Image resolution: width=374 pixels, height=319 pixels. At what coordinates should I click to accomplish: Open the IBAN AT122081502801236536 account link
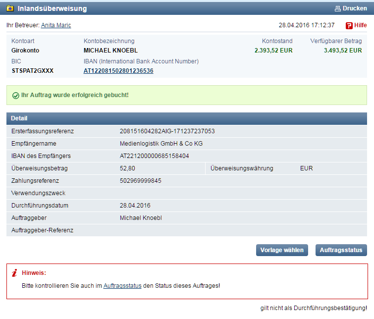coord(118,71)
